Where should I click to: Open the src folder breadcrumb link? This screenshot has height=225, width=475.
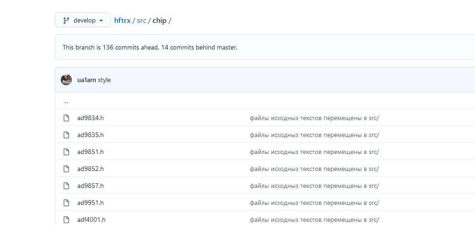click(141, 20)
